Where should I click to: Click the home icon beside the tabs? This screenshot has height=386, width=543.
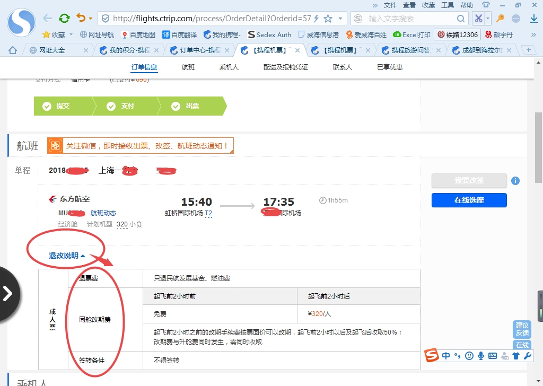tap(13, 50)
